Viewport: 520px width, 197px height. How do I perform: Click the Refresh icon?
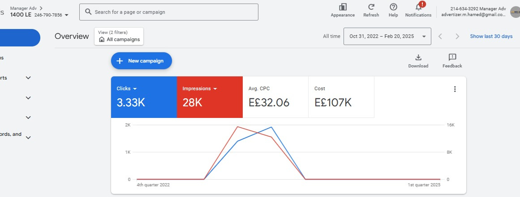click(x=371, y=7)
